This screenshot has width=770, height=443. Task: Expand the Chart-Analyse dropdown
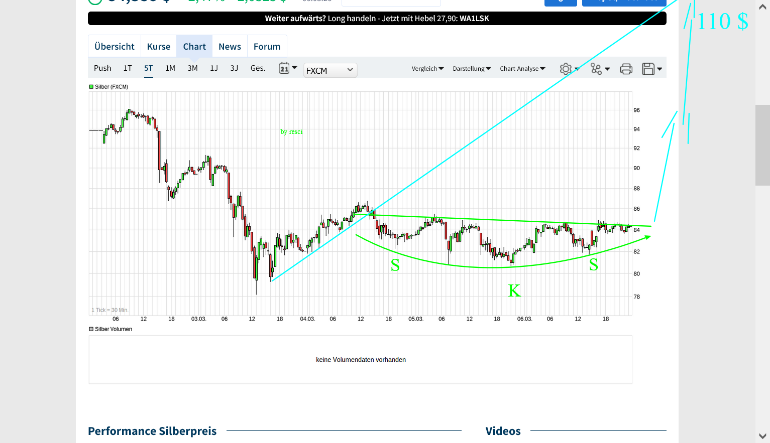(522, 69)
